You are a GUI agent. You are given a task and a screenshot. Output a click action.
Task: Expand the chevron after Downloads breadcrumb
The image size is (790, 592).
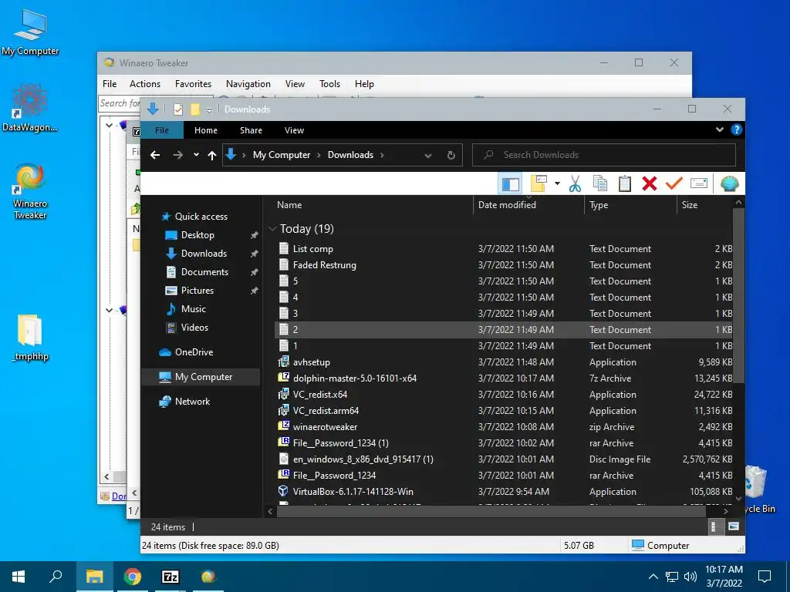point(382,155)
